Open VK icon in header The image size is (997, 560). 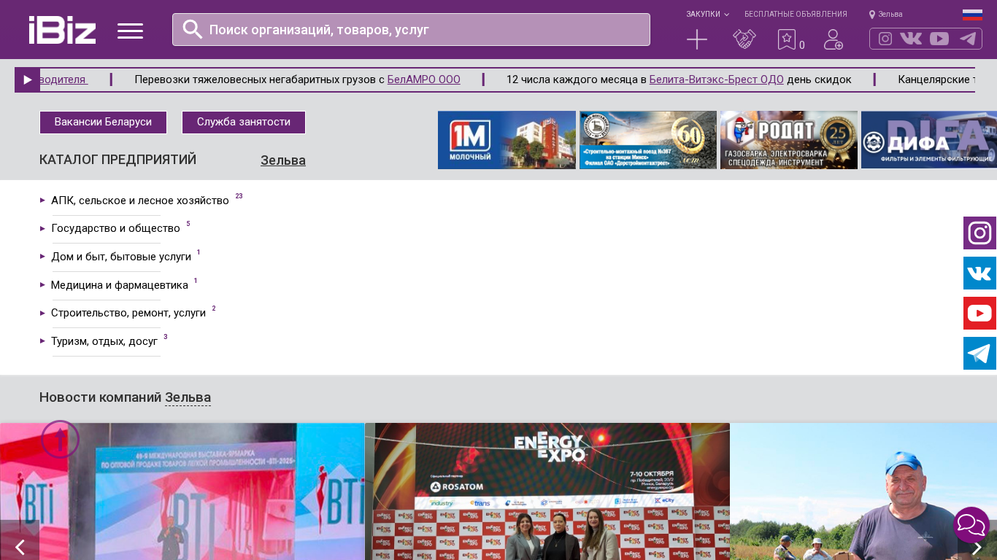911,39
